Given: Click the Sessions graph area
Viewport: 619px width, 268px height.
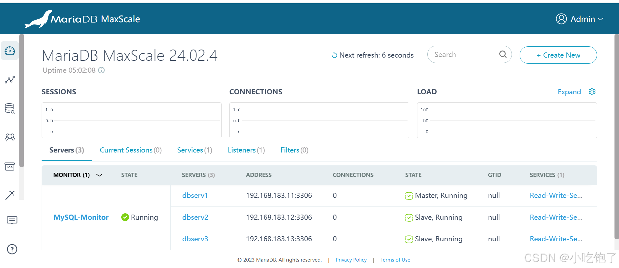Looking at the screenshot, I should coord(132,120).
